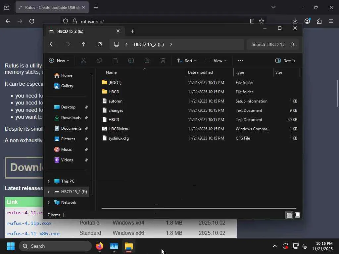The height and width of the screenshot is (254, 339).
Task: Switch to large thumbnails view icon in status bar
Action: click(x=297, y=215)
